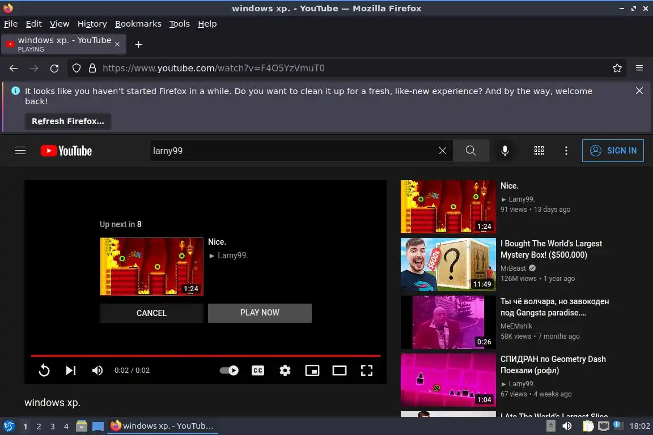653x435 pixels.
Task: Clear the search text with the X icon
Action: (443, 151)
